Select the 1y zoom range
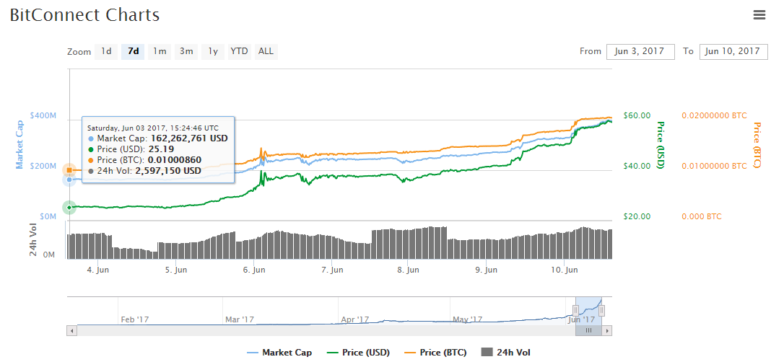 pyautogui.click(x=213, y=51)
